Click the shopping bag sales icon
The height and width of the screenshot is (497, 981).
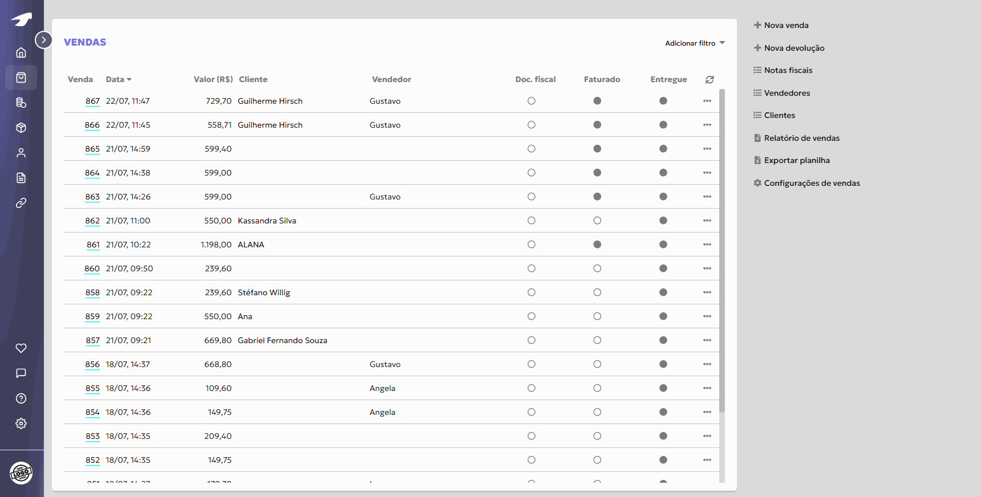(x=21, y=78)
